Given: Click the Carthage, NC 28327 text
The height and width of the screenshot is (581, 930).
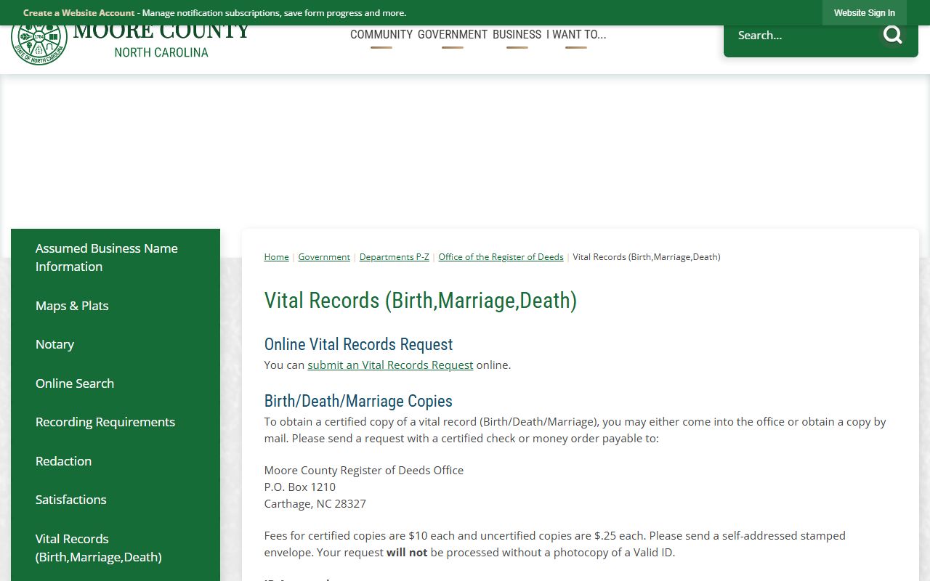Looking at the screenshot, I should [x=315, y=503].
